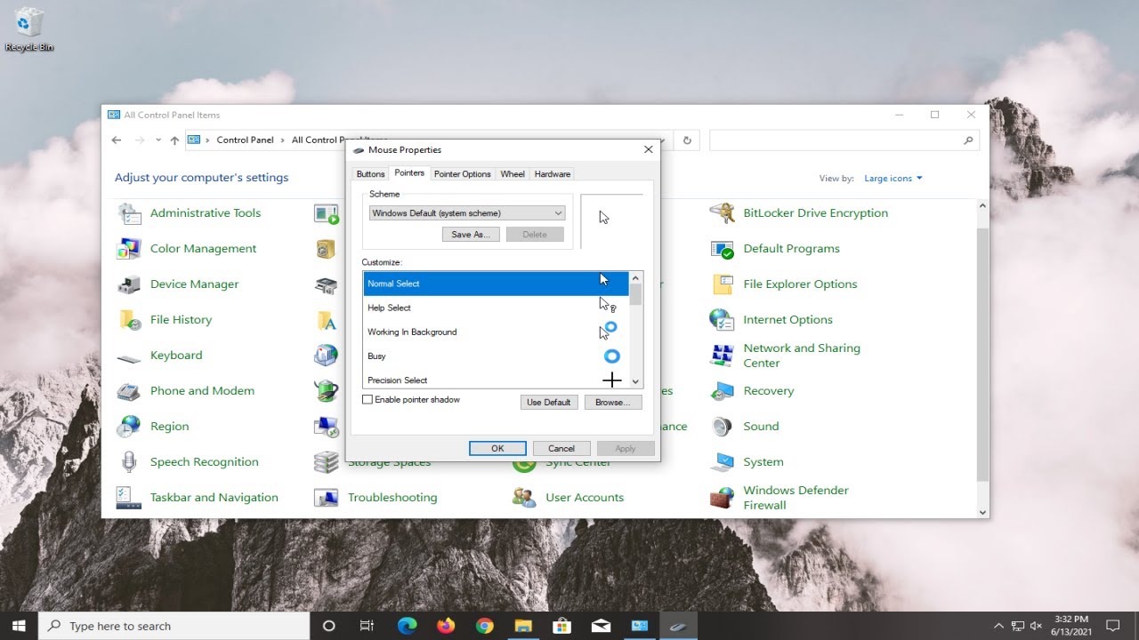This screenshot has width=1139, height=640.
Task: Open File Explorer from the taskbar
Action: coord(522,626)
